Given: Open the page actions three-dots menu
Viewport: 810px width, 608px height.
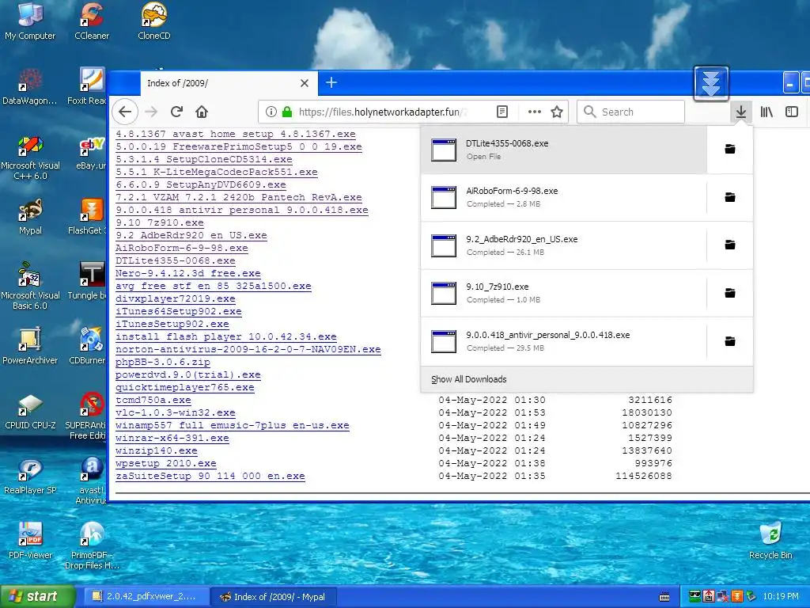Looking at the screenshot, I should 535,112.
